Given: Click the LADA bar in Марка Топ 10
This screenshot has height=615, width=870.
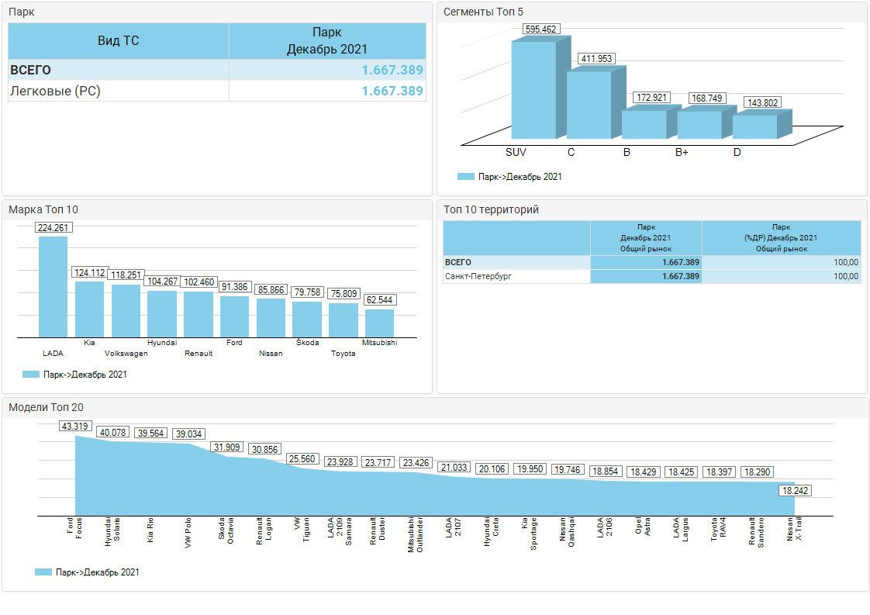Looking at the screenshot, I should [53, 287].
